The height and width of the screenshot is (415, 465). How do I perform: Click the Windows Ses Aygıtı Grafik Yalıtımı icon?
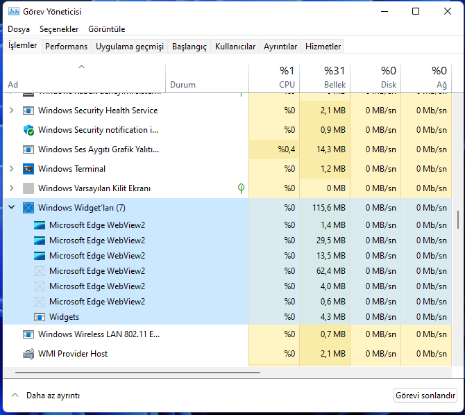click(x=28, y=149)
